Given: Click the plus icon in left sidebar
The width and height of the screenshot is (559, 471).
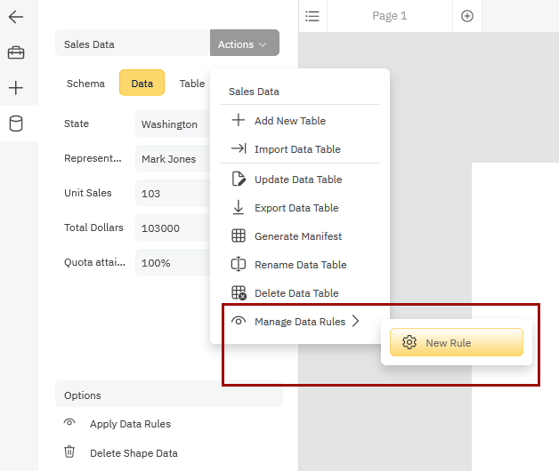Looking at the screenshot, I should click(16, 88).
